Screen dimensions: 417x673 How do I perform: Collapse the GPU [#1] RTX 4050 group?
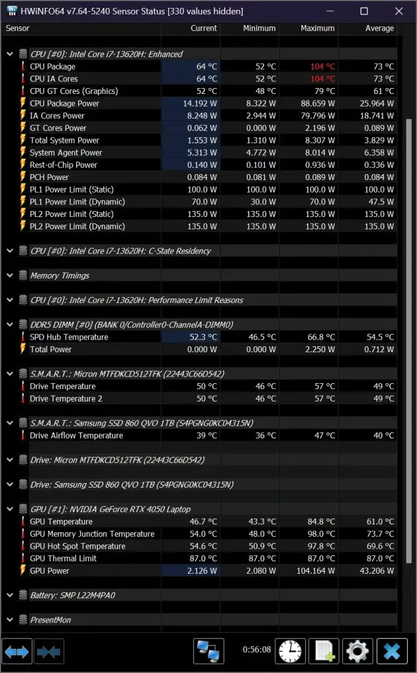[x=10, y=509]
